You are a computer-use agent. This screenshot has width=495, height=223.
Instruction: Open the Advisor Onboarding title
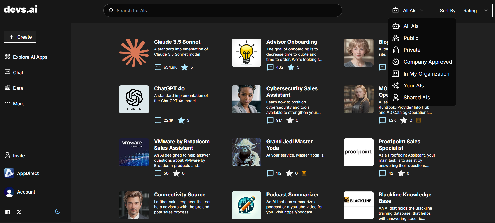[x=292, y=42]
